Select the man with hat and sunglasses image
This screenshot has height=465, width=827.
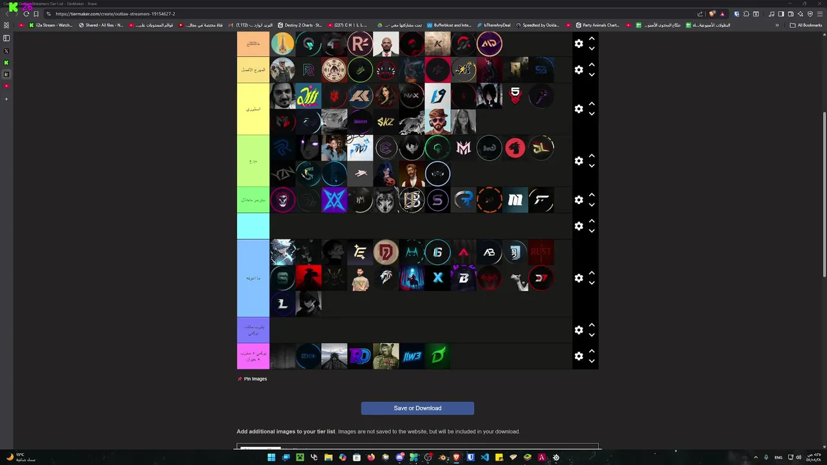coord(437,121)
